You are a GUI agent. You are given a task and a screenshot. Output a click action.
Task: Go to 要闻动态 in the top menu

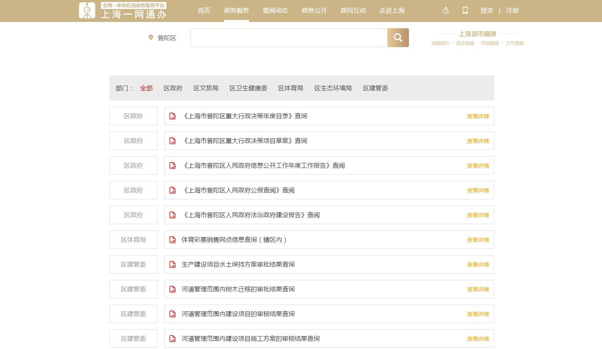click(275, 11)
